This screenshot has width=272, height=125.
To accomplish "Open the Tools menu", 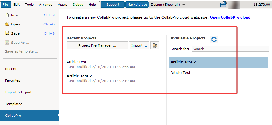I will (x=29, y=5).
